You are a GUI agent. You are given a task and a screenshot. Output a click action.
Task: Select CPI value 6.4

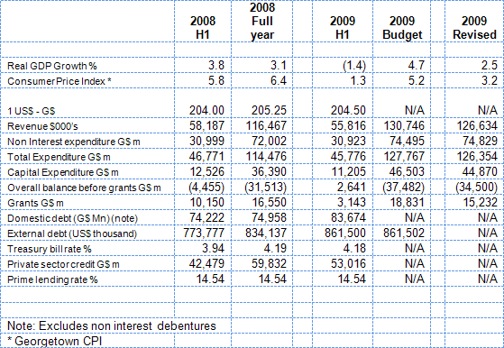point(278,80)
